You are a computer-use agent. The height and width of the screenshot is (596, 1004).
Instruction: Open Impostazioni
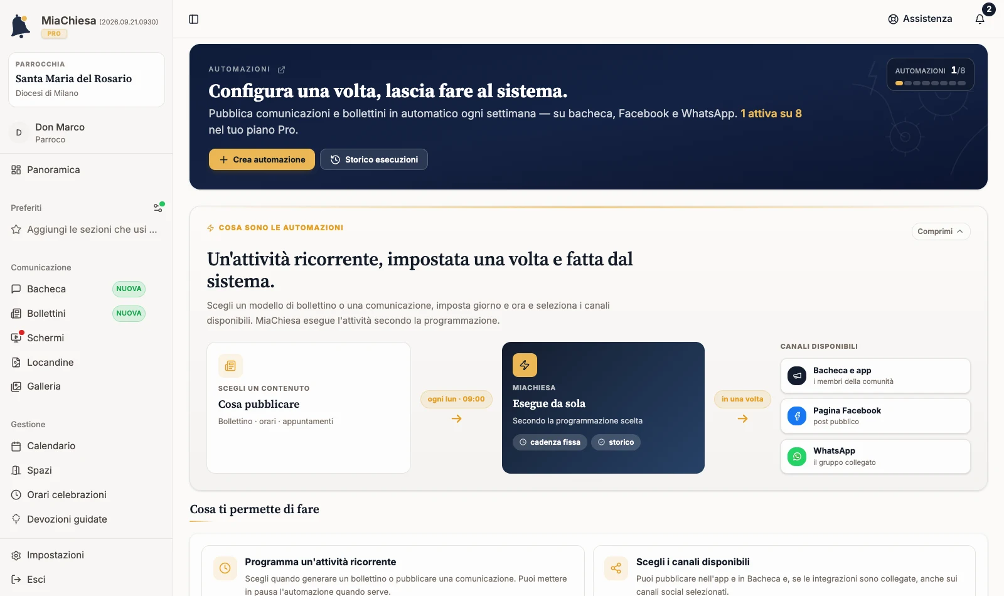pyautogui.click(x=87, y=555)
